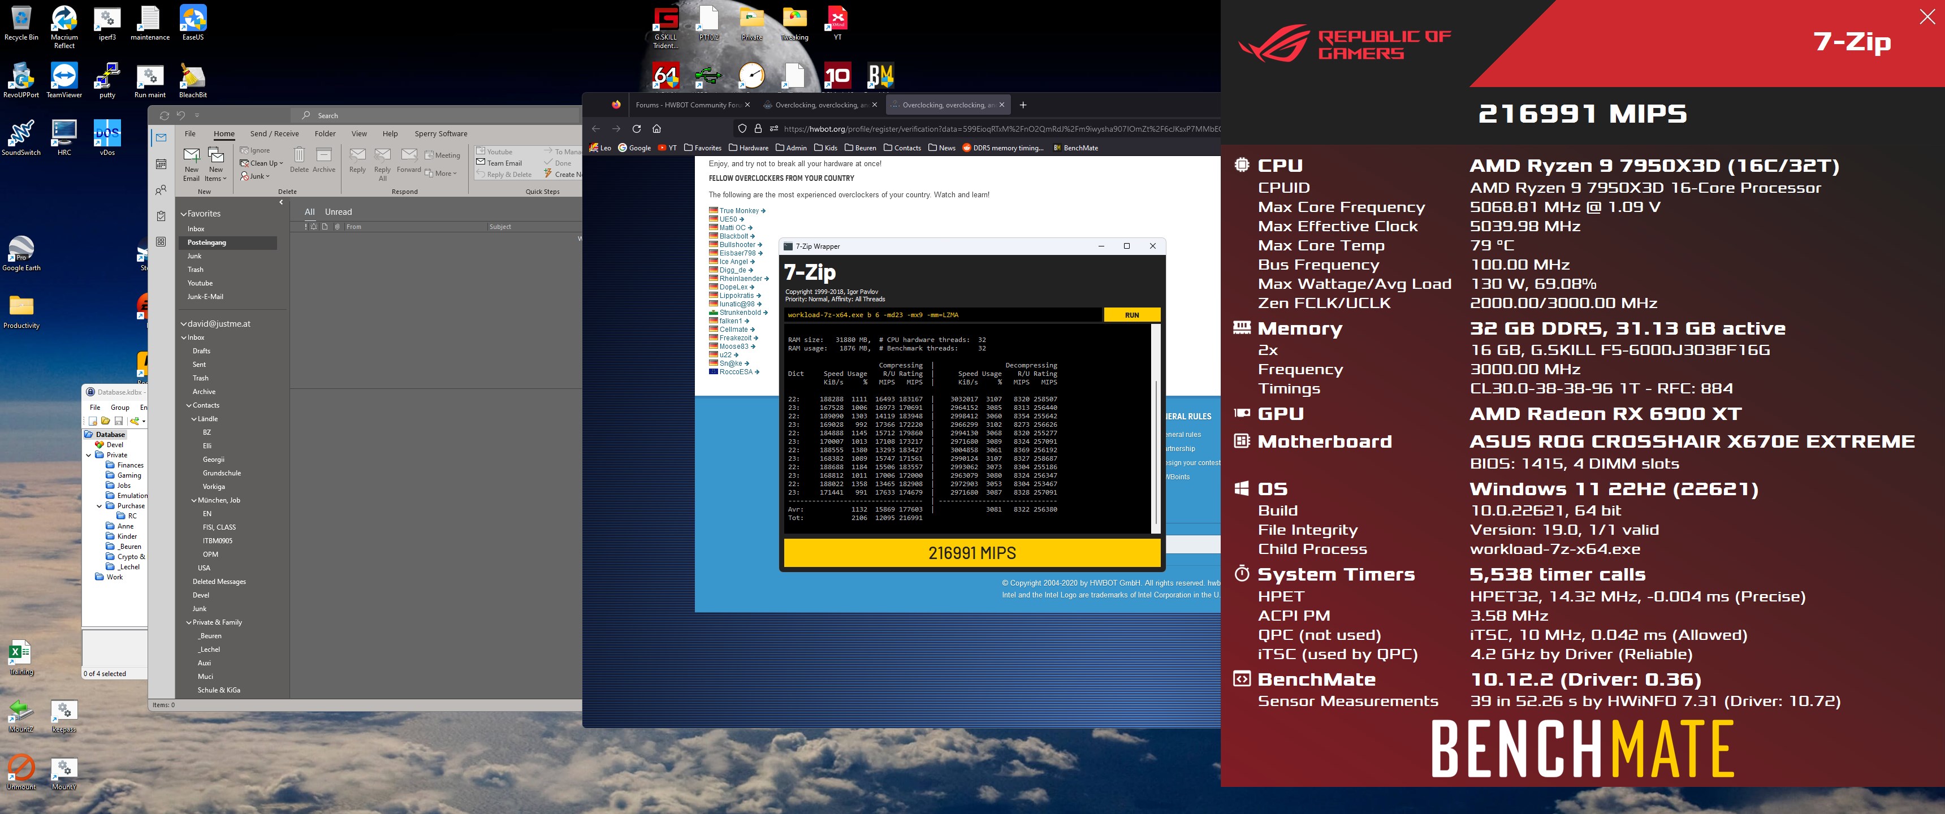The width and height of the screenshot is (1945, 814).
Task: Open Outlook Mail view in sidebar
Action: pyautogui.click(x=161, y=137)
